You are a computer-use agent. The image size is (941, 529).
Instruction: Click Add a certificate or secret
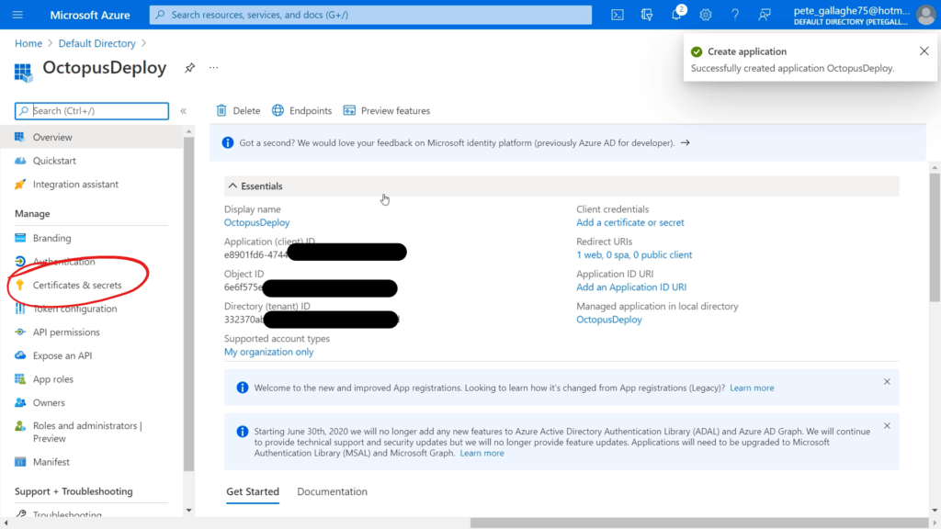point(630,222)
